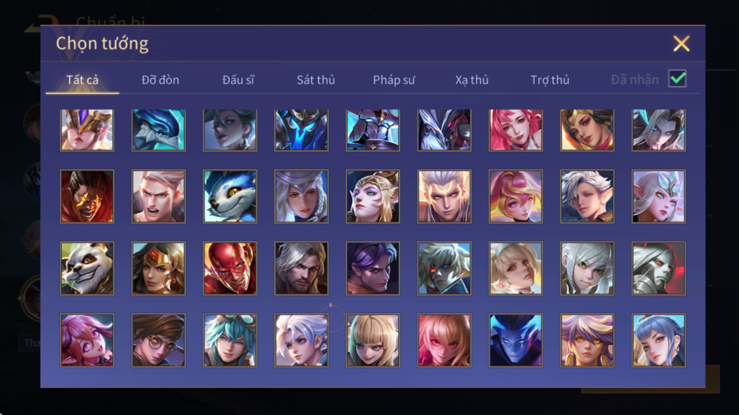Switch to the Trợ thủ tab
This screenshot has width=739, height=415.
pos(550,80)
